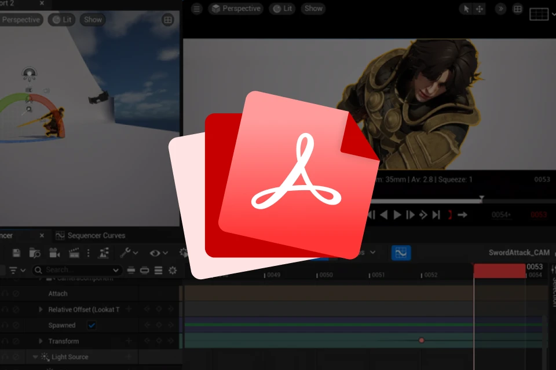Click the create camera icon in Sequencer toolbar
The width and height of the screenshot is (556, 370).
pyautogui.click(x=54, y=253)
